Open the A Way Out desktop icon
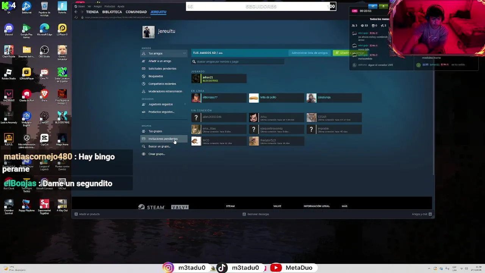 pyautogui.click(x=62, y=206)
